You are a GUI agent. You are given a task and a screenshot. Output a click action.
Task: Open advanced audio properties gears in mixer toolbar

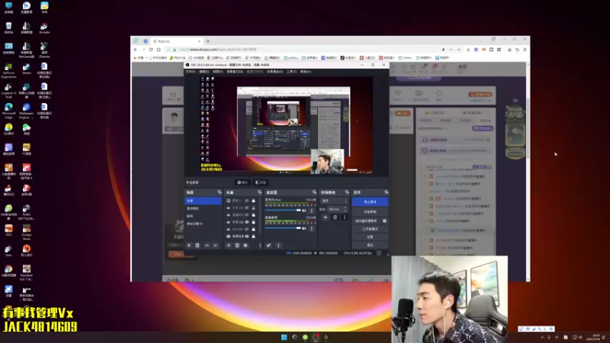click(269, 245)
